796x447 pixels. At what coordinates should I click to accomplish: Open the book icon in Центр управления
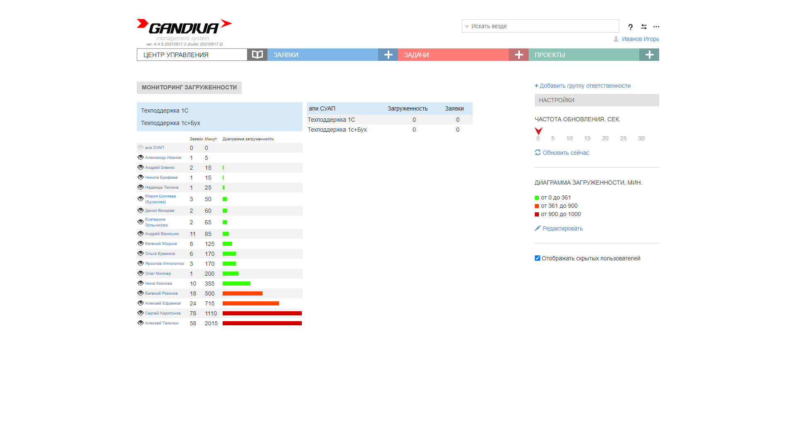click(257, 55)
